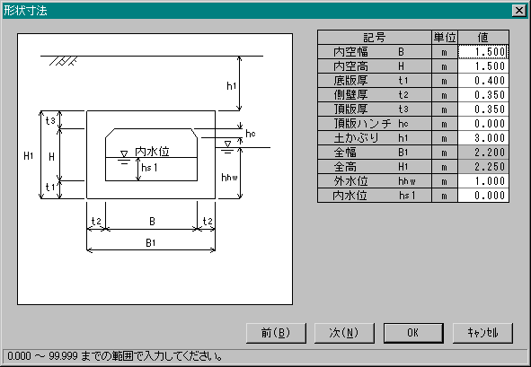Select the greyed 全幅 B1 value cell

pos(483,153)
